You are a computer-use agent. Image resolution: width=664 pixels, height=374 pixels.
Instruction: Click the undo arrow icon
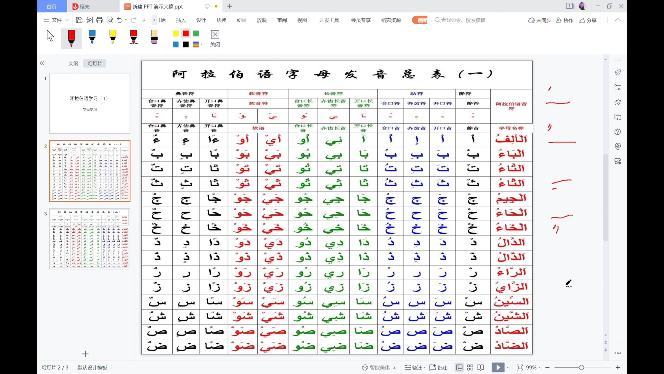119,20
